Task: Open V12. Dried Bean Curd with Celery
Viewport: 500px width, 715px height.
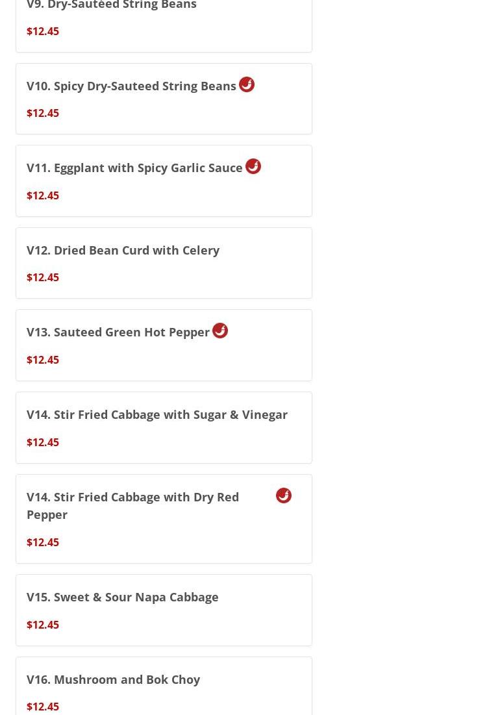Action: [123, 250]
